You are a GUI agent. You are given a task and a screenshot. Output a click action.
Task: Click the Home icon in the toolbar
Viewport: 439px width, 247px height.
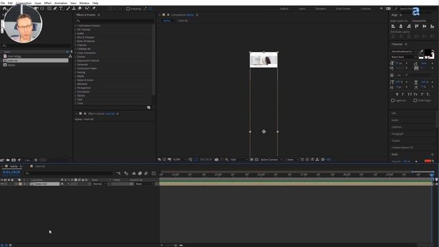pyautogui.click(x=5, y=8)
